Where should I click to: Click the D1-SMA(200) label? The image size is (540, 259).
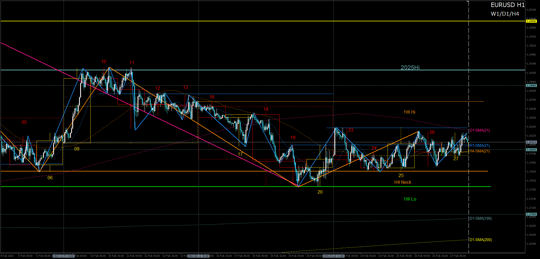coord(480,240)
